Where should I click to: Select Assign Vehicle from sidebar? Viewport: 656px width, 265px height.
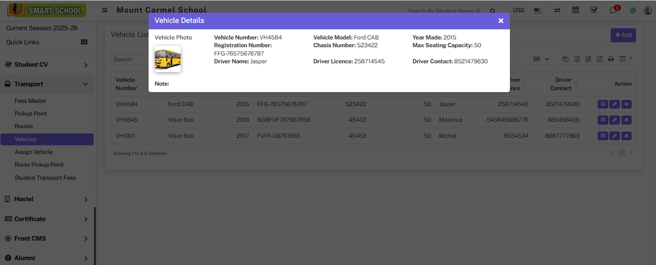[x=34, y=152]
